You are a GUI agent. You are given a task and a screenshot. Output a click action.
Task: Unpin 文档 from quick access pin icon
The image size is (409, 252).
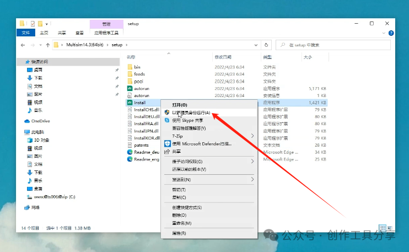[x=117, y=87]
